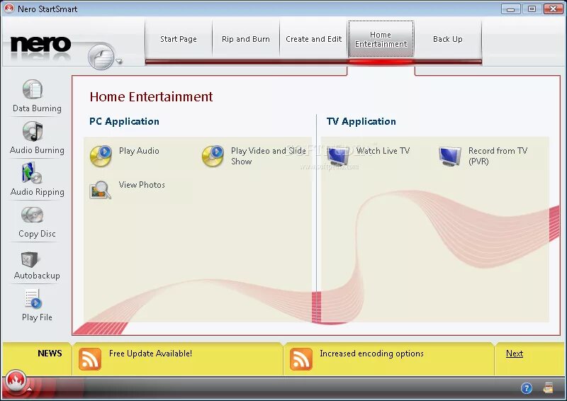This screenshot has height=401, width=567.
Task: Click the Play File label
Action: click(x=37, y=317)
